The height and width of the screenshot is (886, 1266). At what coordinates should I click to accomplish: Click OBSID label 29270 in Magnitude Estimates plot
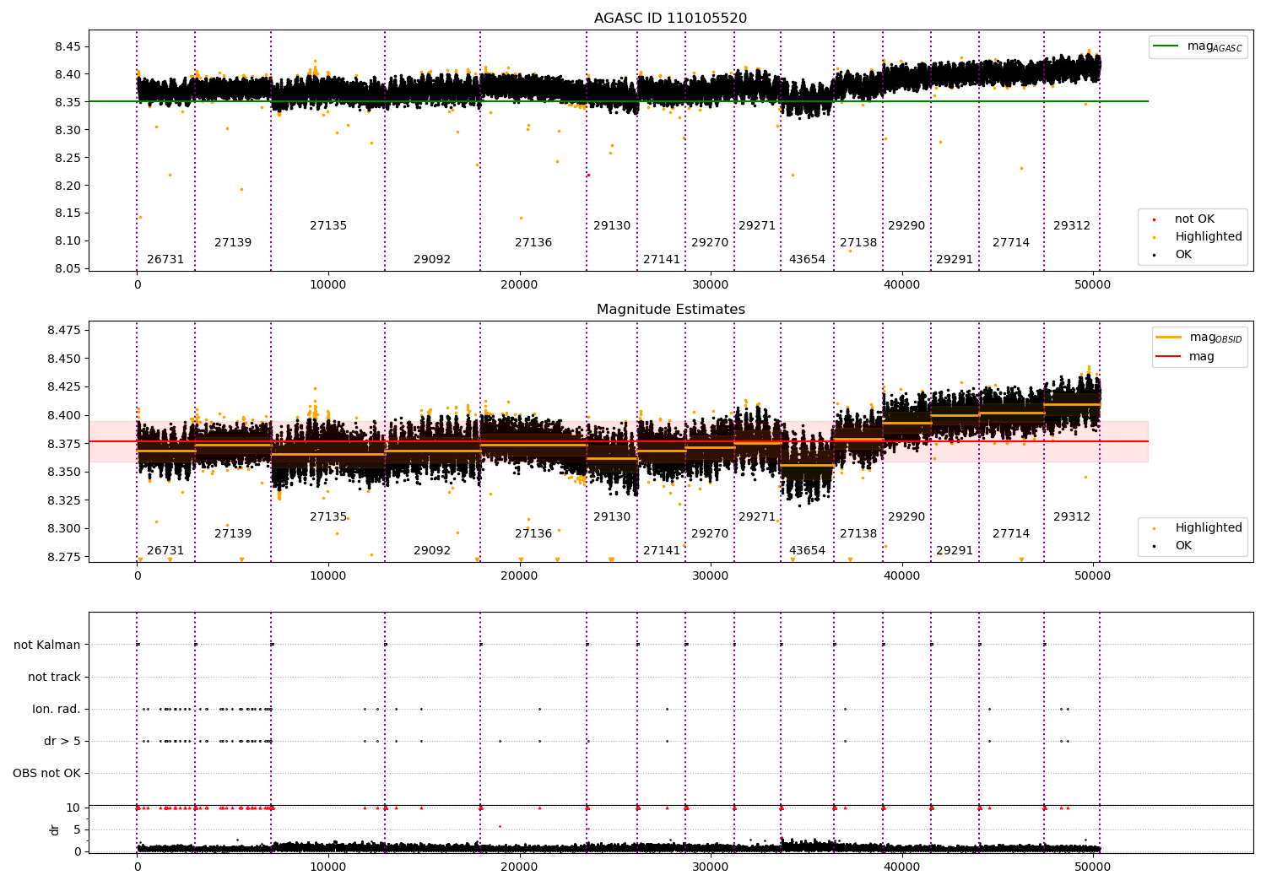(x=710, y=533)
